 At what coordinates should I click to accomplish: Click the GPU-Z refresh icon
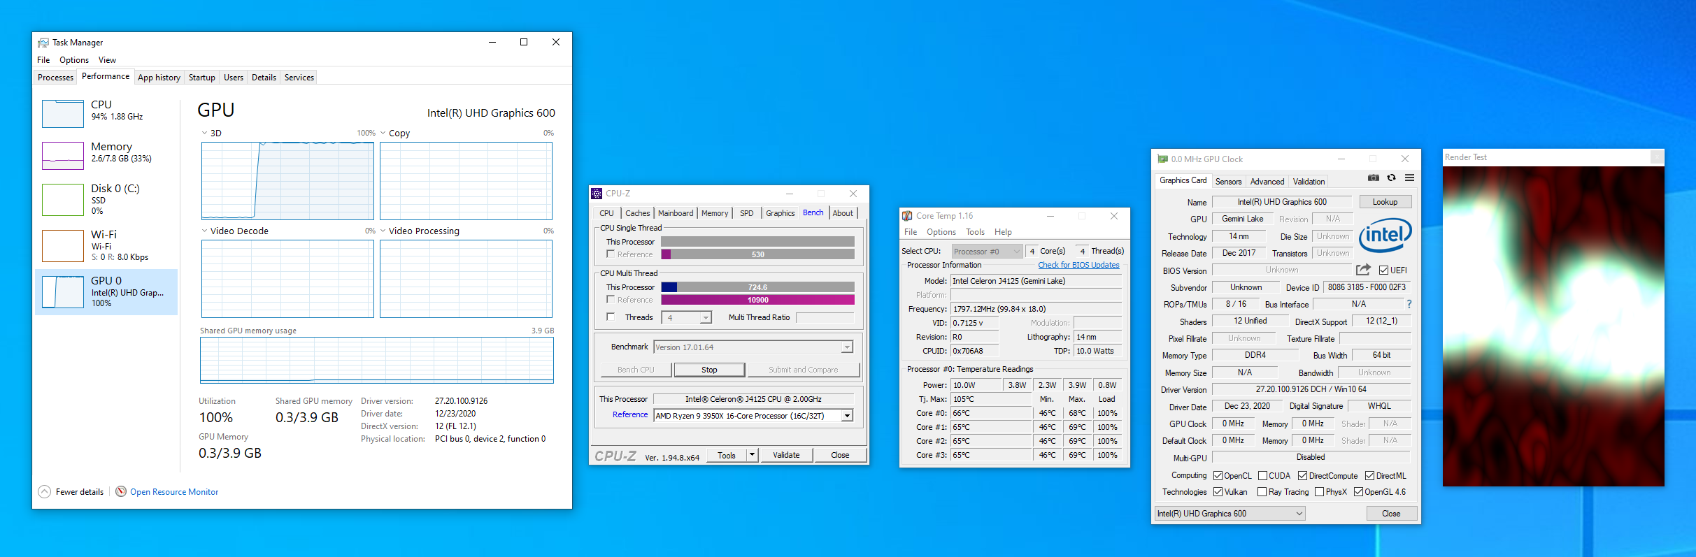tap(1391, 178)
